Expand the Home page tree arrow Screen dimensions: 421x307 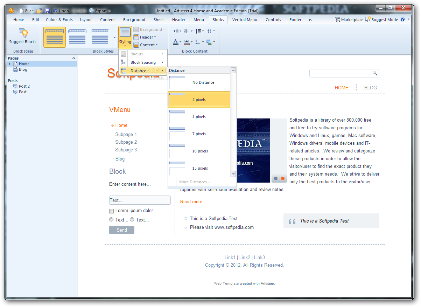tap(9, 64)
